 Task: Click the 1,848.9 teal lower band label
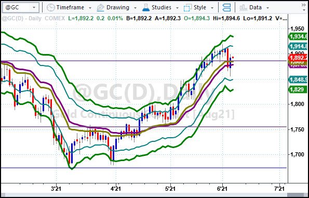(x=298, y=80)
